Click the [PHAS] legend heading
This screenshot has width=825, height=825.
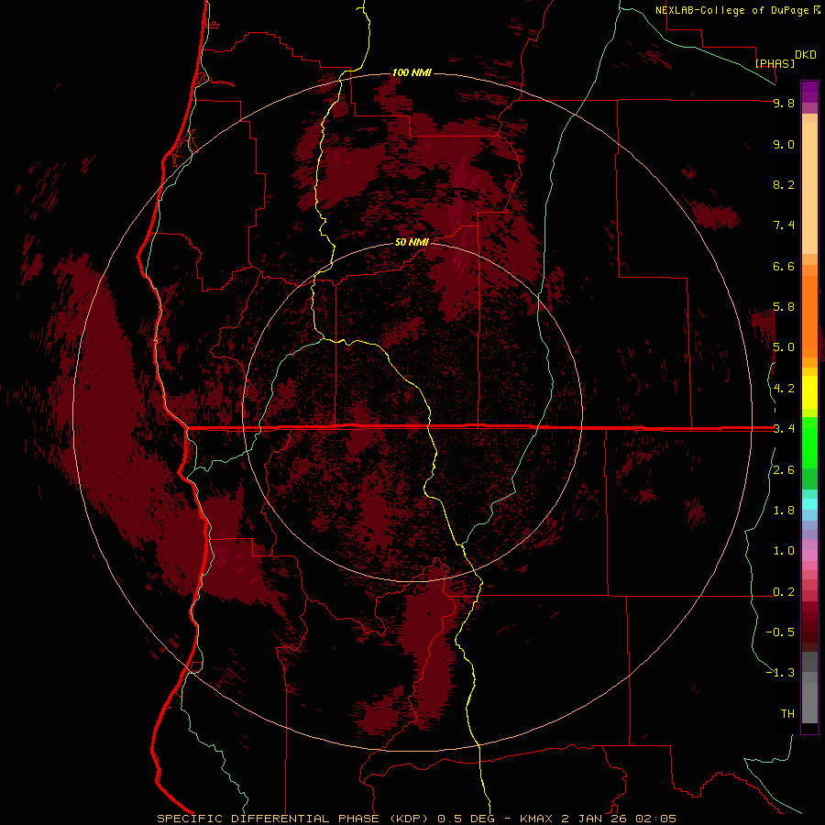click(775, 63)
